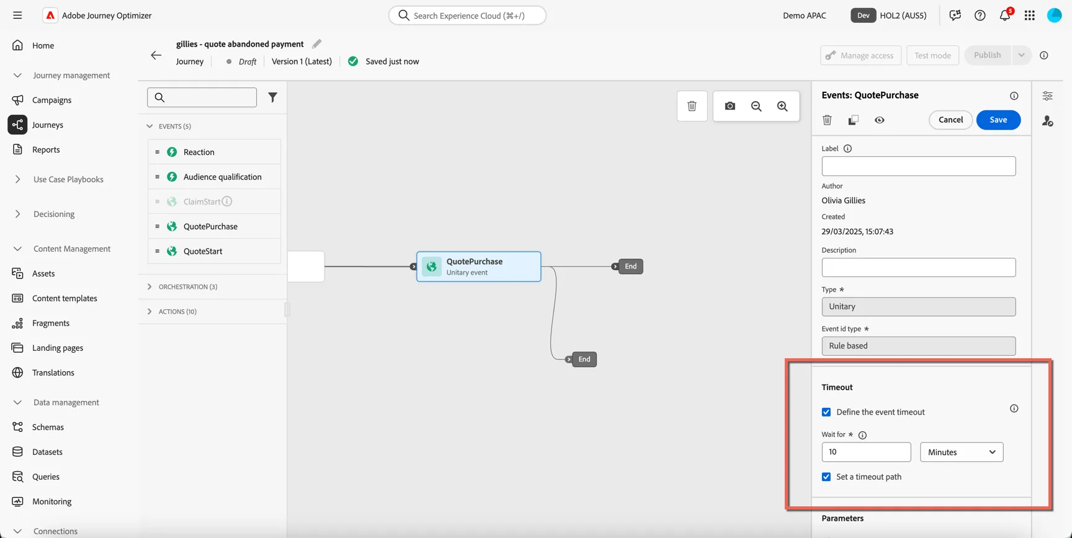Open the Minutes unit dropdown
Screen dimensions: 1072x538
pyautogui.click(x=962, y=452)
